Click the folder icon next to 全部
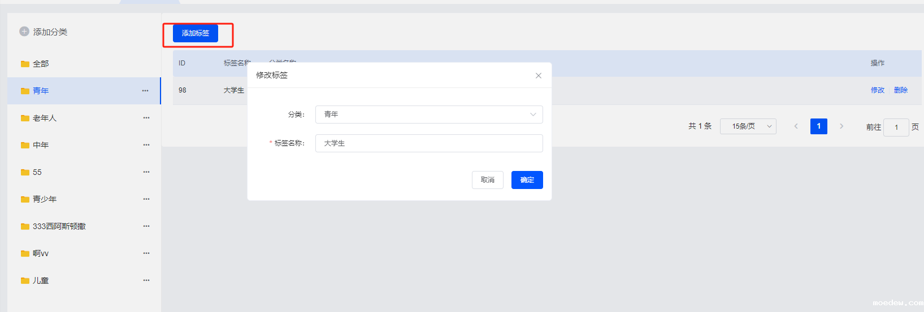Viewport: 924px width, 312px height. [25, 64]
